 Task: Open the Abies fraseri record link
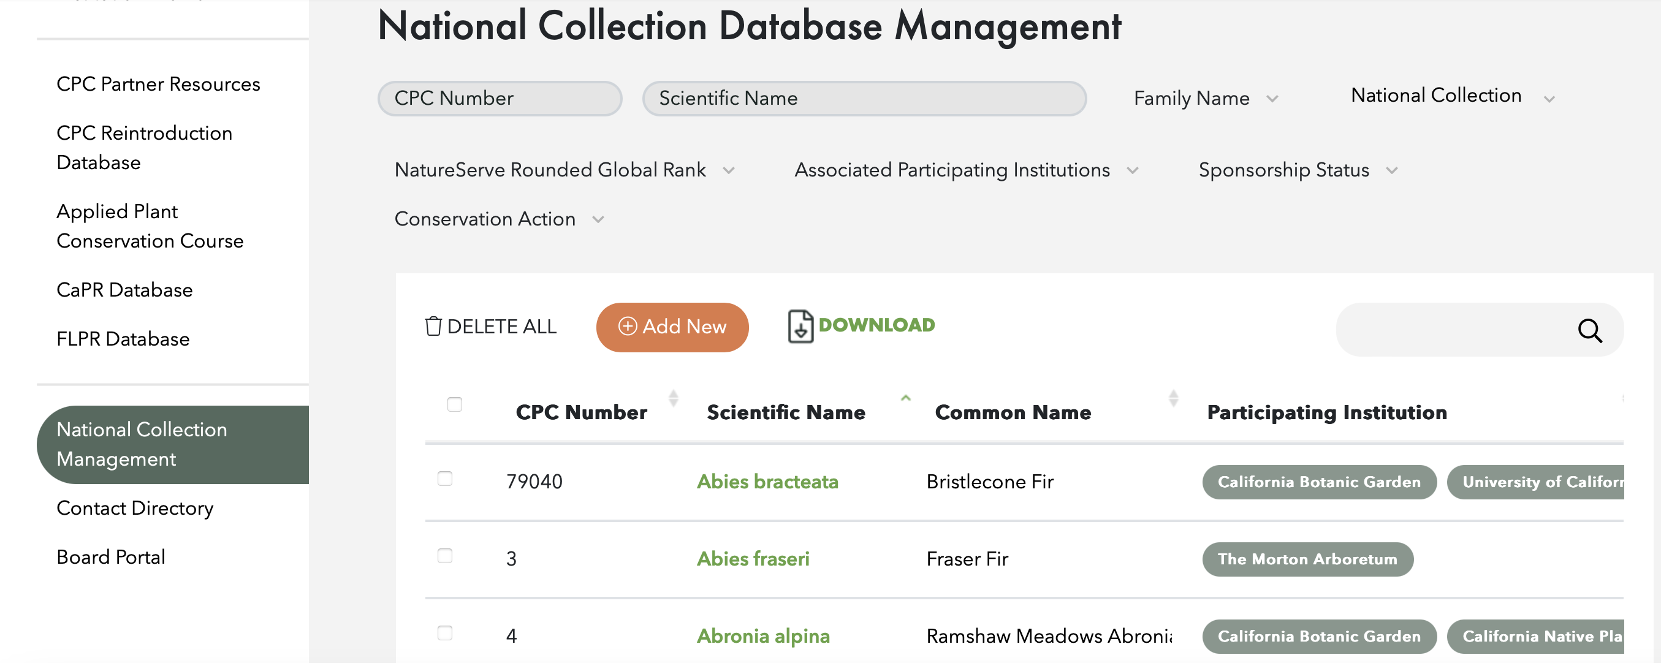point(753,559)
